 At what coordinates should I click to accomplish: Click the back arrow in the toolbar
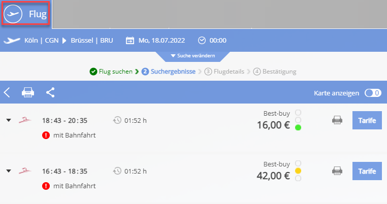click(7, 93)
